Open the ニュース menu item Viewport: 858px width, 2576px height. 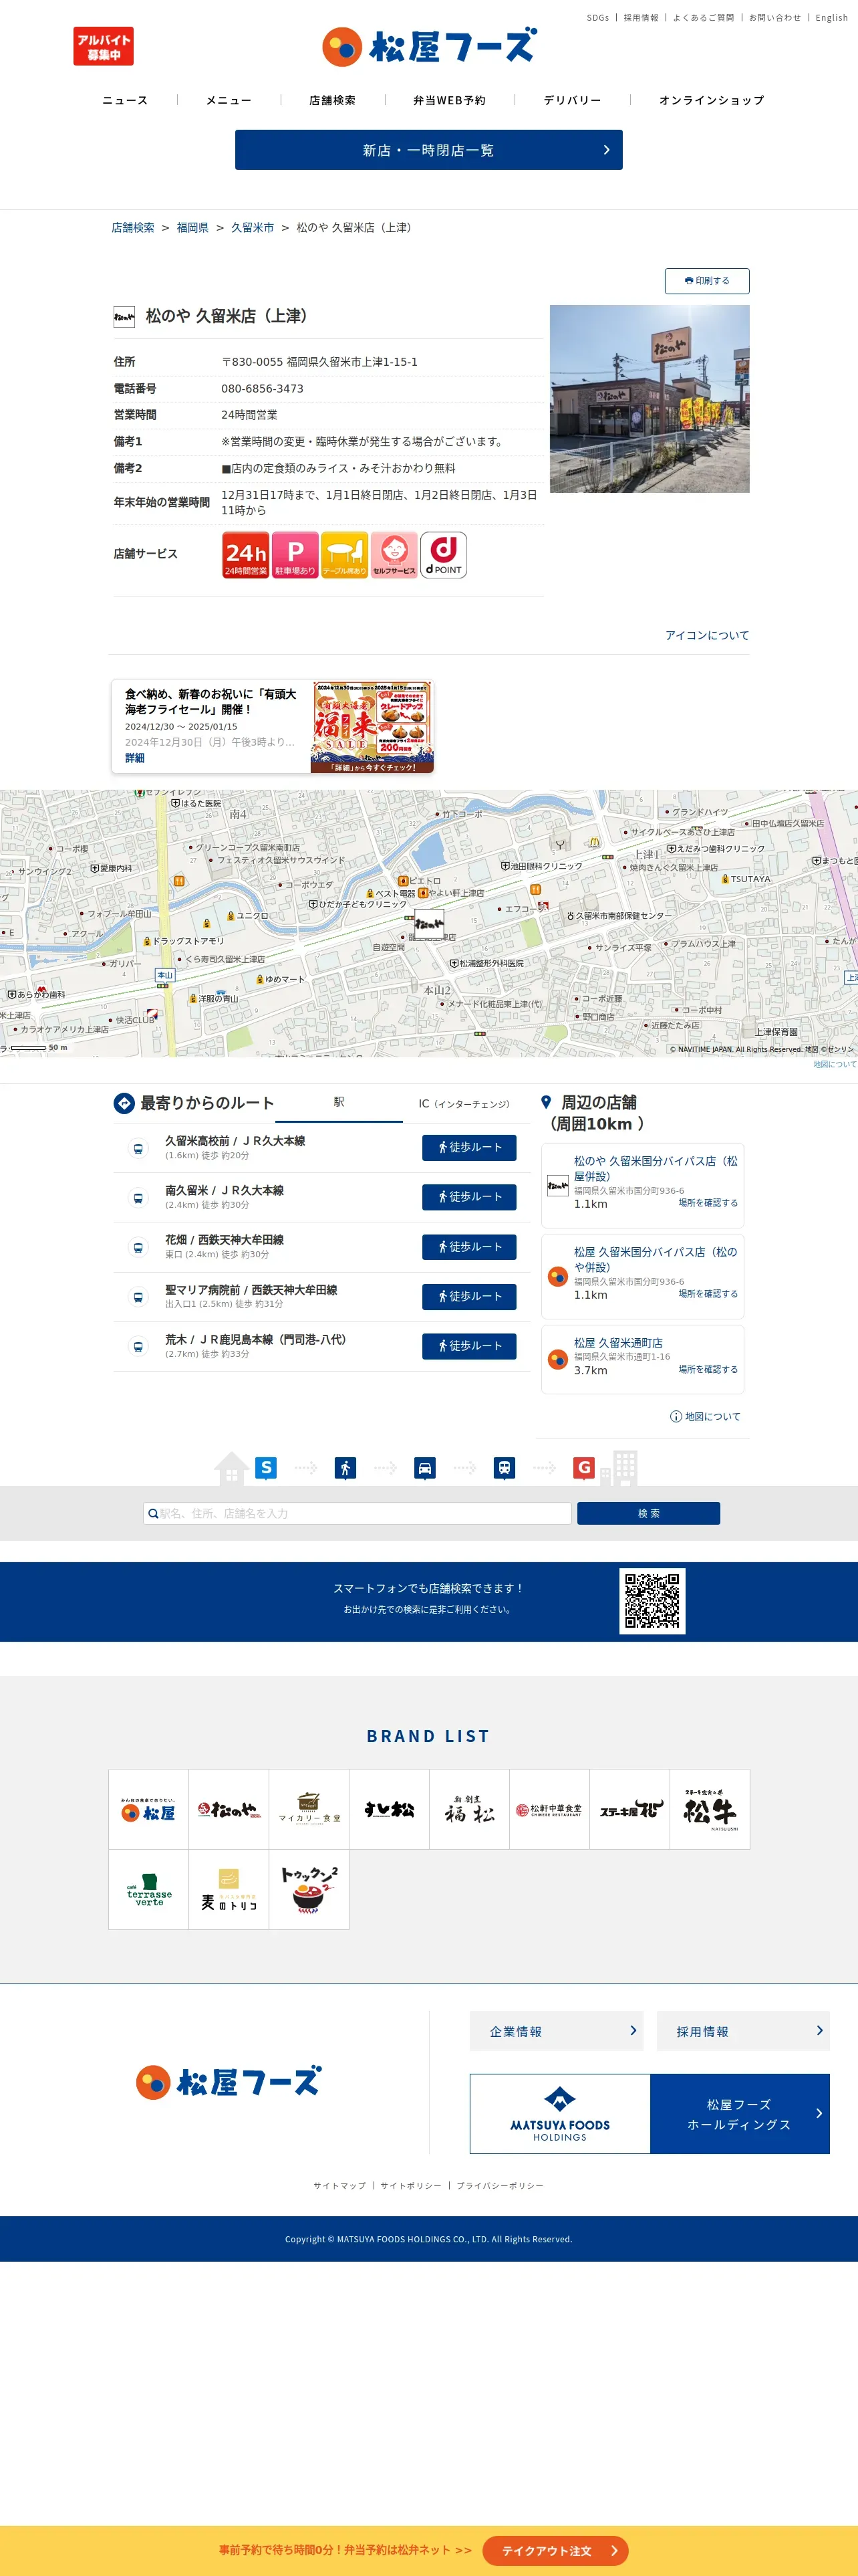pos(125,100)
